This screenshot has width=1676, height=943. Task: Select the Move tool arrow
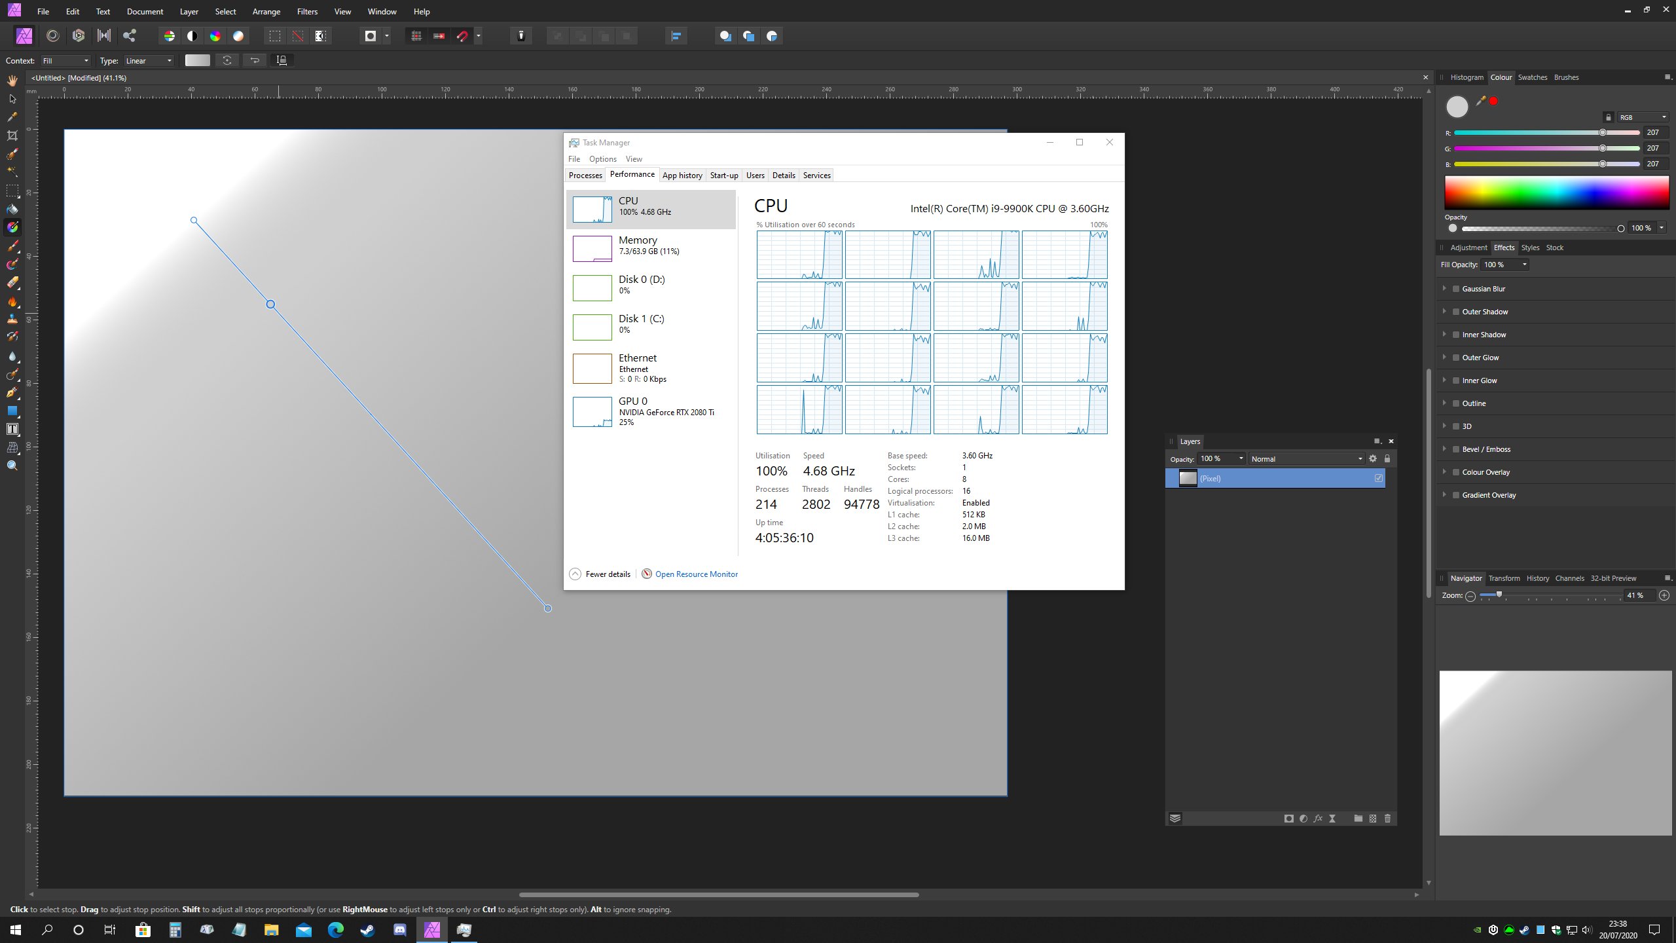pyautogui.click(x=12, y=99)
